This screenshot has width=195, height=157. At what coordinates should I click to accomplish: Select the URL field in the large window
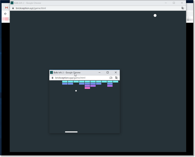[x=91, y=8]
